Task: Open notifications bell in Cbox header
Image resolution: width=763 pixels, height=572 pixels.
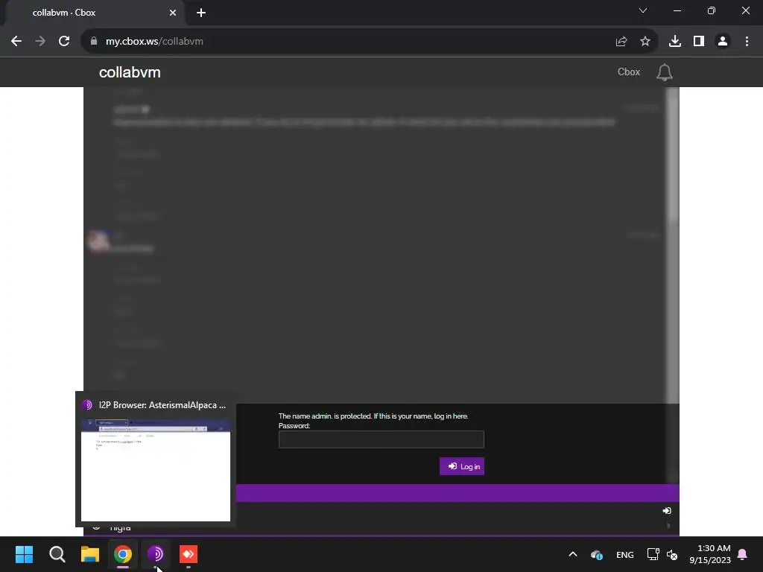Action: (x=664, y=72)
